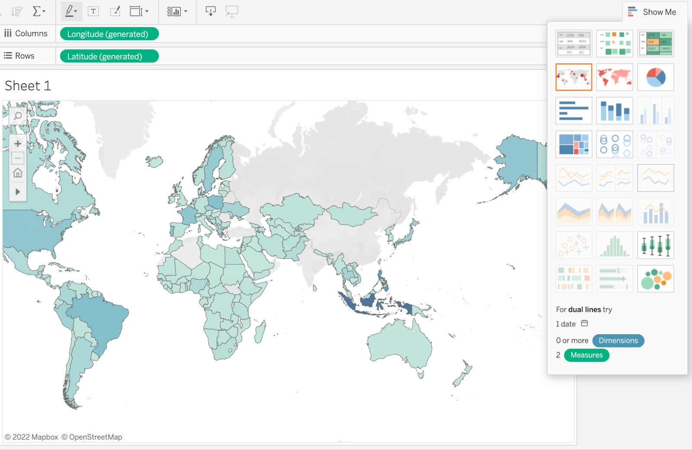Zoom in with the map plus button

tap(18, 144)
